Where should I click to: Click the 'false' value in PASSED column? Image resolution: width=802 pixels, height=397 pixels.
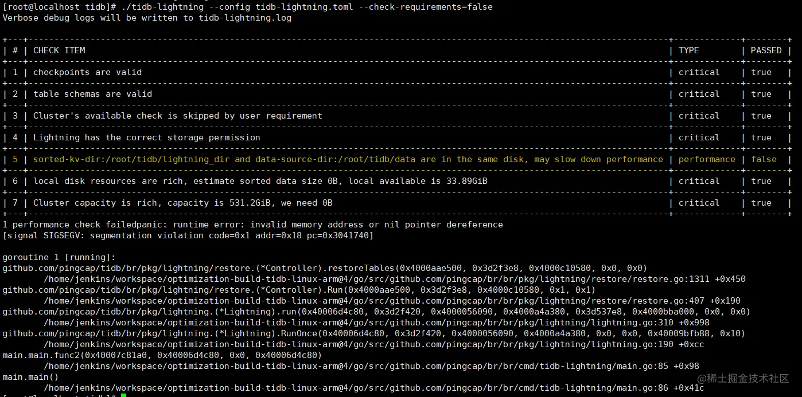pyautogui.click(x=764, y=159)
